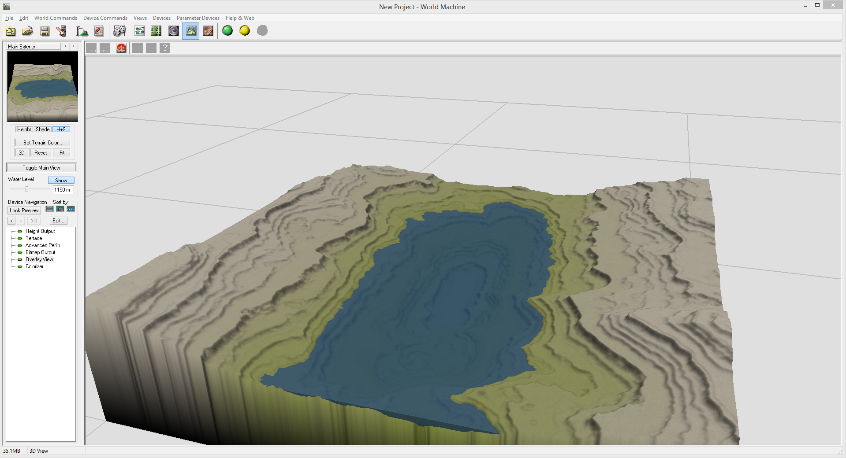The image size is (846, 458).
Task: Click the dice randomize icon
Action: (119, 31)
